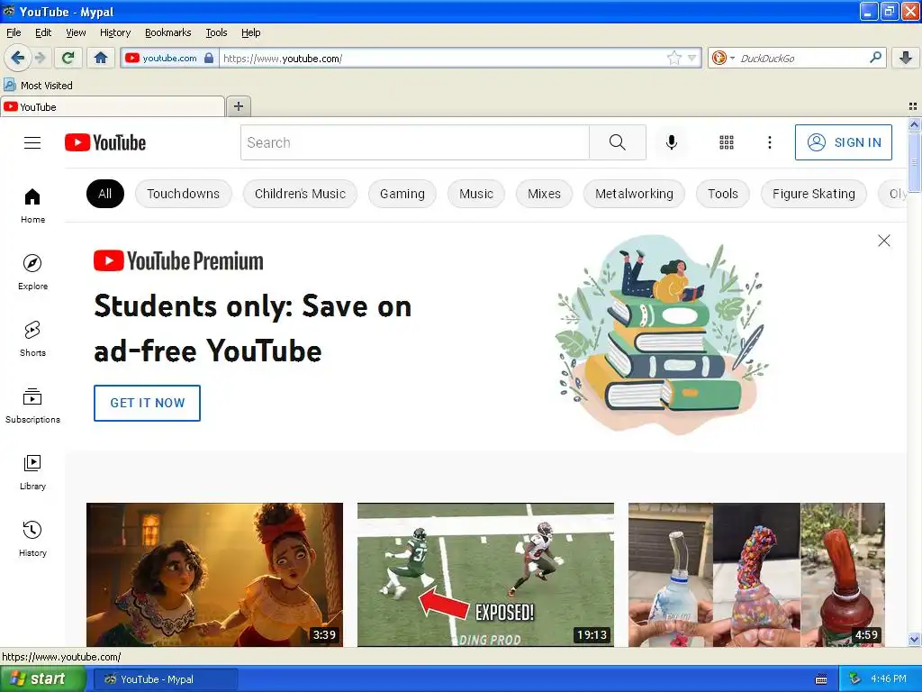Viewport: 922px width, 692px height.
Task: Expand the URL history dropdown arrow
Action: click(x=692, y=58)
